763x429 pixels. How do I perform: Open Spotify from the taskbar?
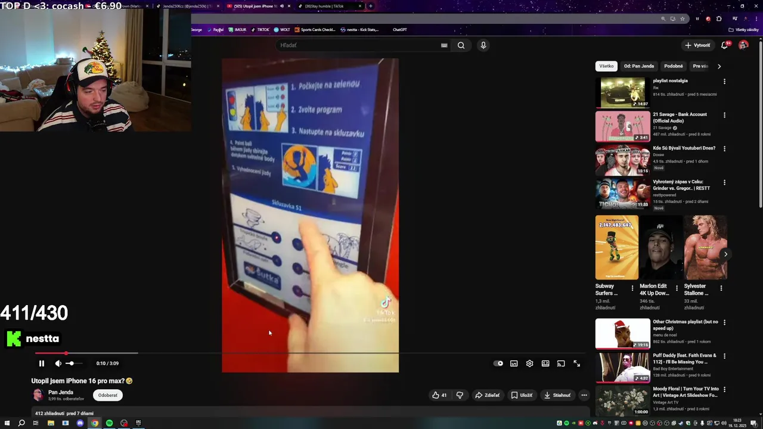click(109, 423)
